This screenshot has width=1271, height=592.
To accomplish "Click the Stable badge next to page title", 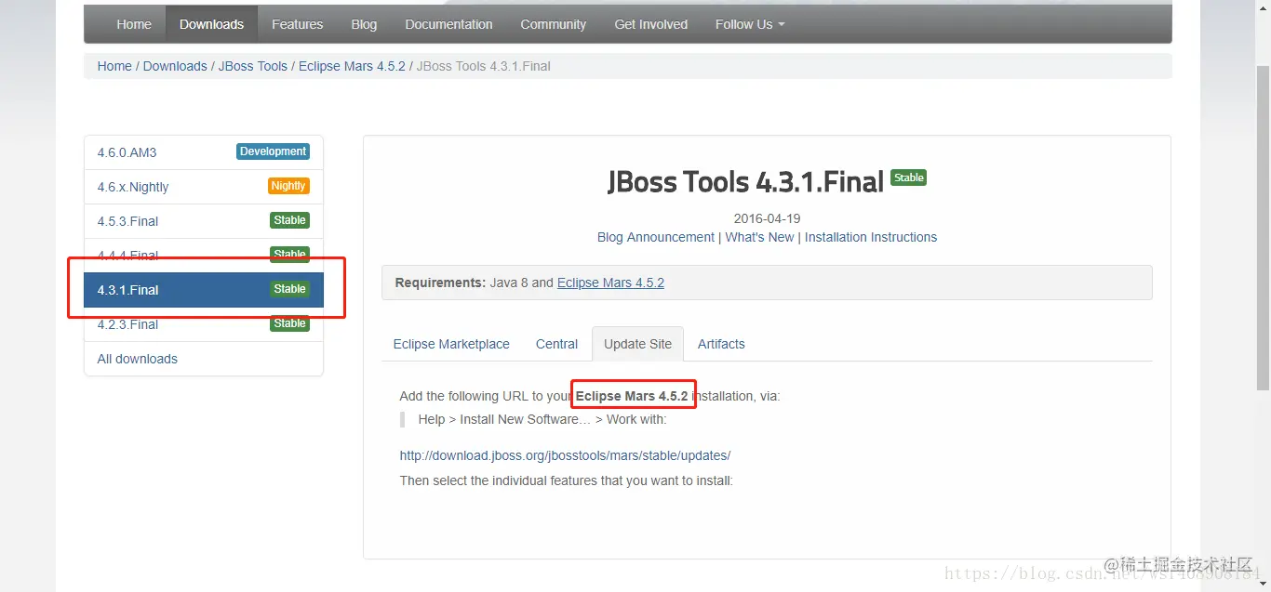I will pyautogui.click(x=909, y=178).
